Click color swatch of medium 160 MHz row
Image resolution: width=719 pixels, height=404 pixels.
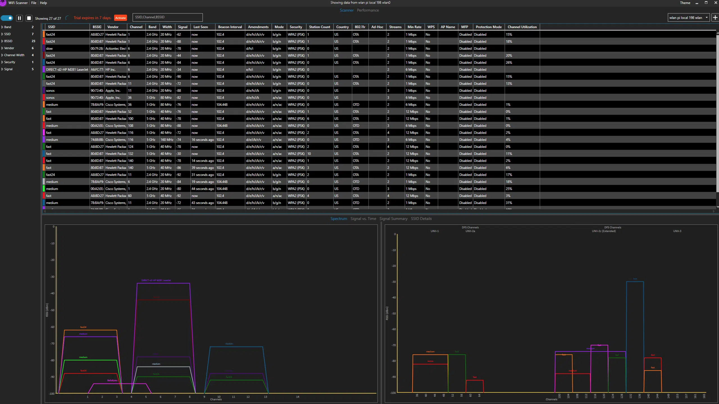[x=44, y=140]
